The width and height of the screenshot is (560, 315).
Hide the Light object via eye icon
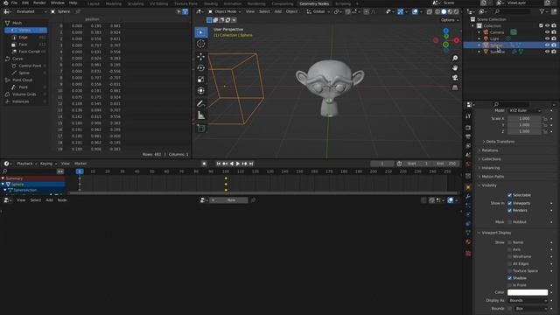[x=547, y=38]
